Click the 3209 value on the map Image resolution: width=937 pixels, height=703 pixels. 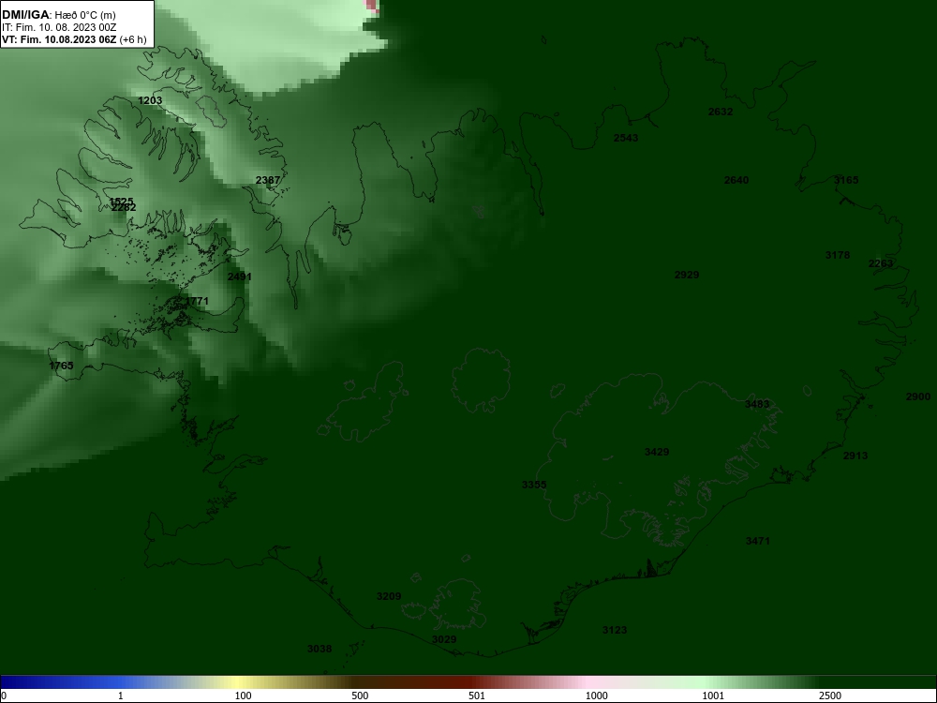(389, 596)
